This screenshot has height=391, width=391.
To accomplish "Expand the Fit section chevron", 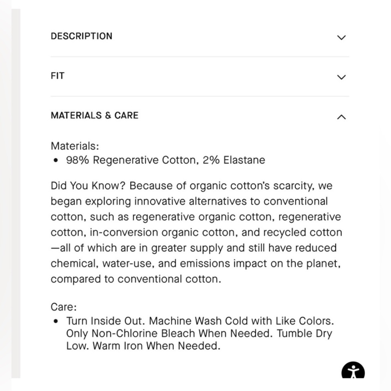I will [x=341, y=77].
